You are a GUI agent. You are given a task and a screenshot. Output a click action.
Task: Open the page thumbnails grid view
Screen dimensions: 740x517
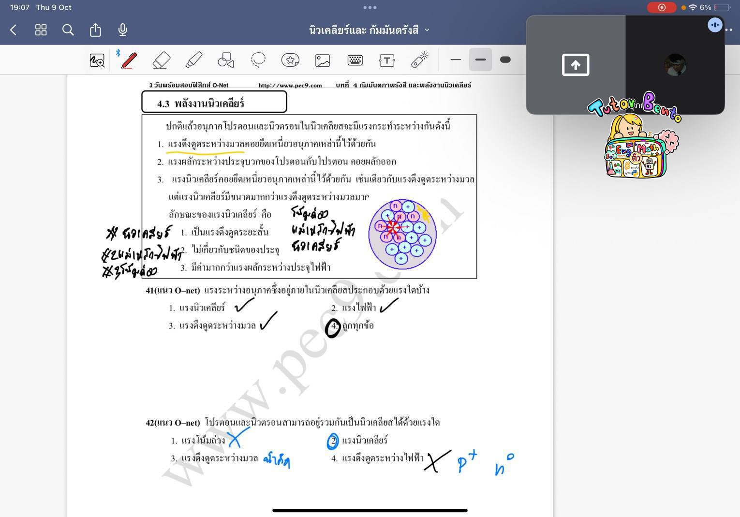pos(41,30)
